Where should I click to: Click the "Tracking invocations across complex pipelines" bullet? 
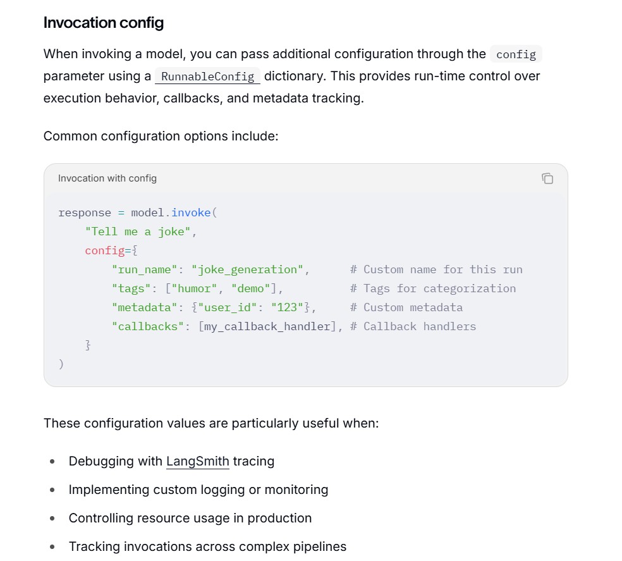coord(207,546)
